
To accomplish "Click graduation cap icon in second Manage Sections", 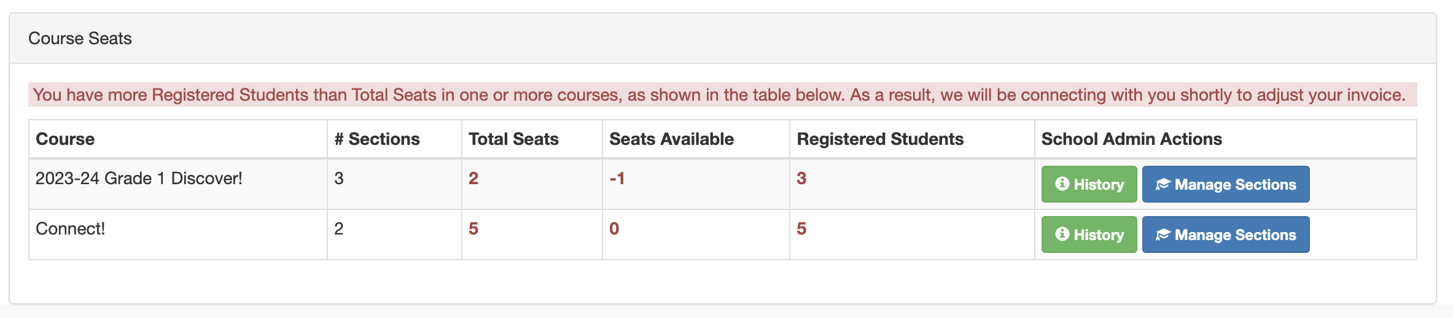I will (1163, 235).
